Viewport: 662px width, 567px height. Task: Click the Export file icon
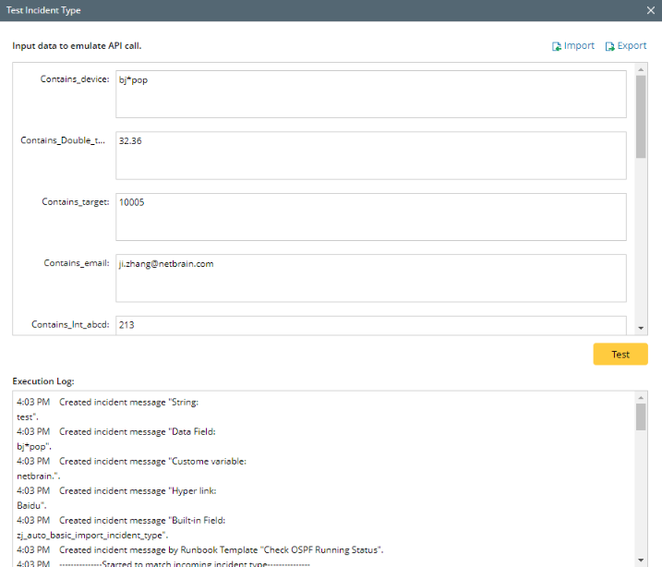[x=610, y=46]
